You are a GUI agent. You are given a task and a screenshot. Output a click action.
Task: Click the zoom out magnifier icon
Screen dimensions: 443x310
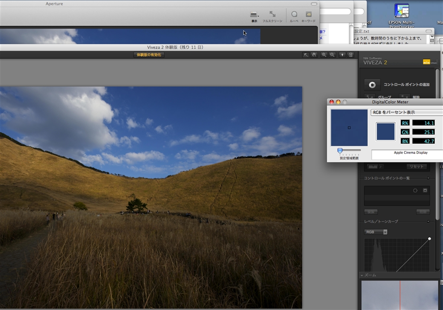click(x=332, y=55)
